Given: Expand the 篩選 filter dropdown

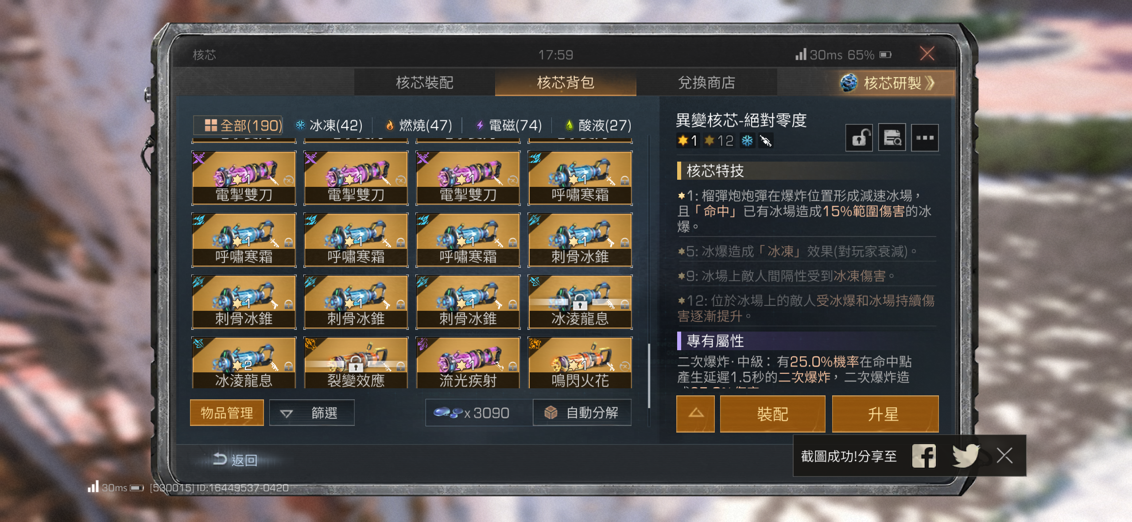Looking at the screenshot, I should pyautogui.click(x=312, y=413).
